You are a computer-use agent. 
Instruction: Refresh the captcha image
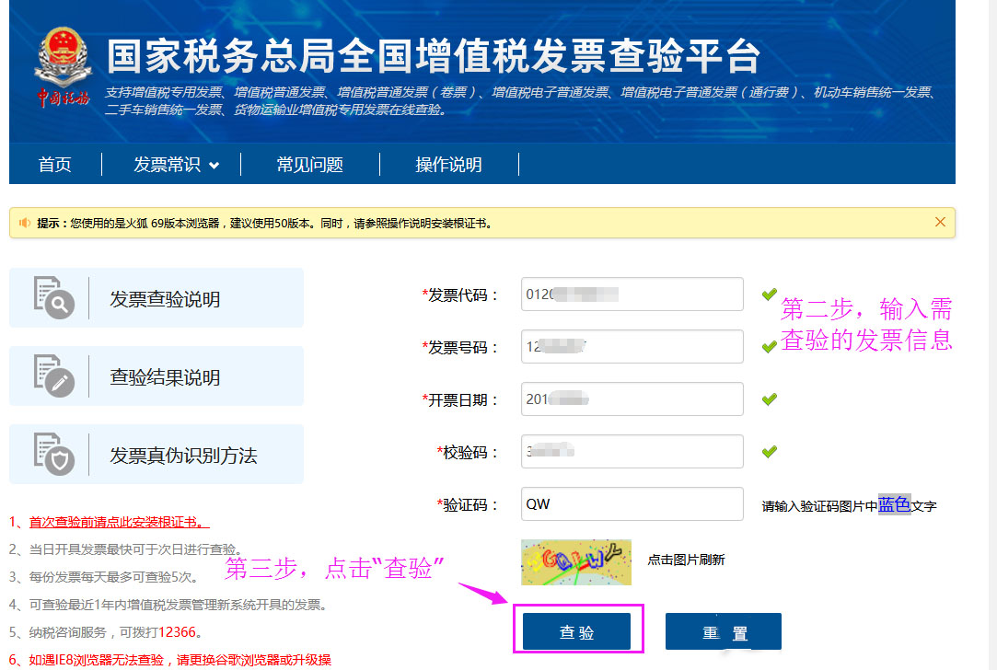[575, 561]
